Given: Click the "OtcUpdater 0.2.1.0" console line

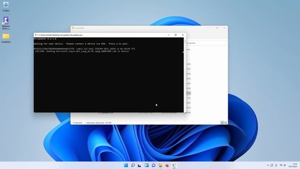Looking at the screenshot, I should click(45, 38).
